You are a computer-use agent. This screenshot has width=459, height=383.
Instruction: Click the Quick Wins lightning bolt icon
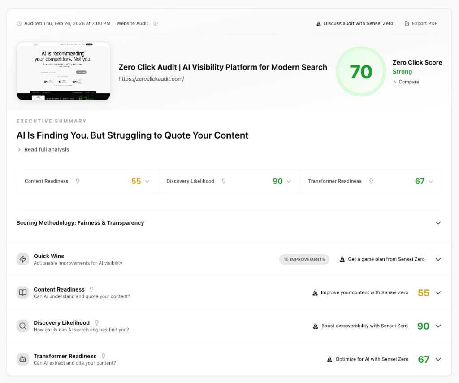coord(23,259)
